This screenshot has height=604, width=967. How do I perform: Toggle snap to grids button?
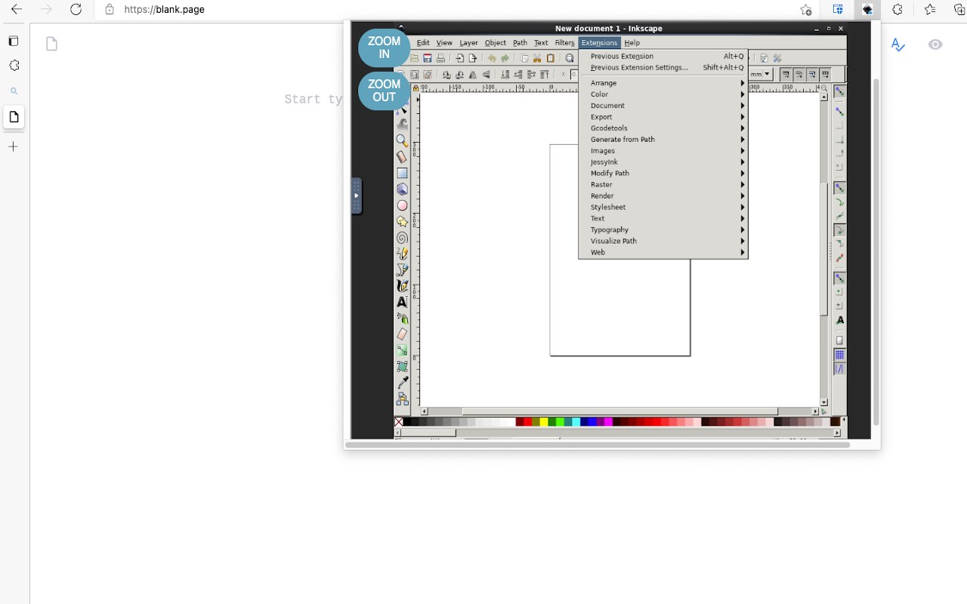(x=839, y=355)
